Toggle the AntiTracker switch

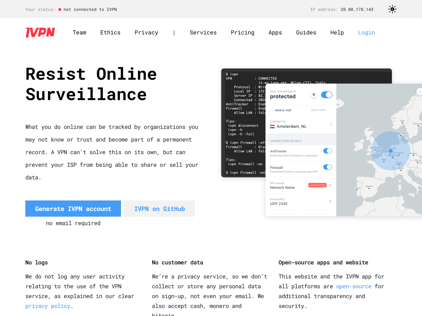(328, 151)
